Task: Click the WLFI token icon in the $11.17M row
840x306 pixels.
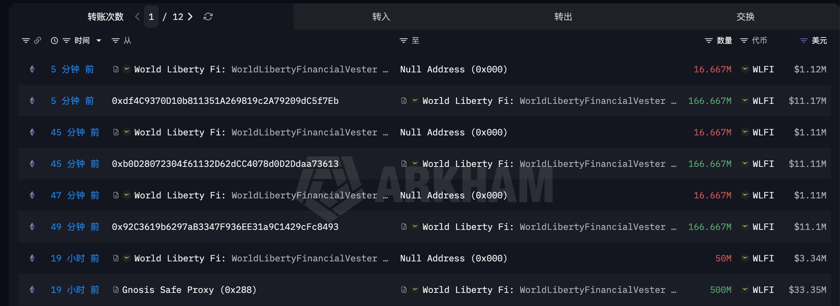Action: tap(745, 100)
